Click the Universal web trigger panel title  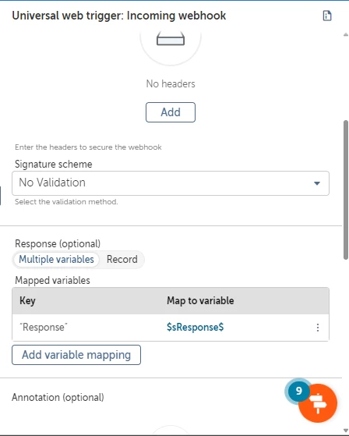pos(119,16)
